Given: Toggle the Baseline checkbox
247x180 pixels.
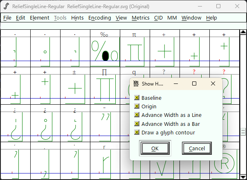Looking at the screenshot, I should coord(137,98).
